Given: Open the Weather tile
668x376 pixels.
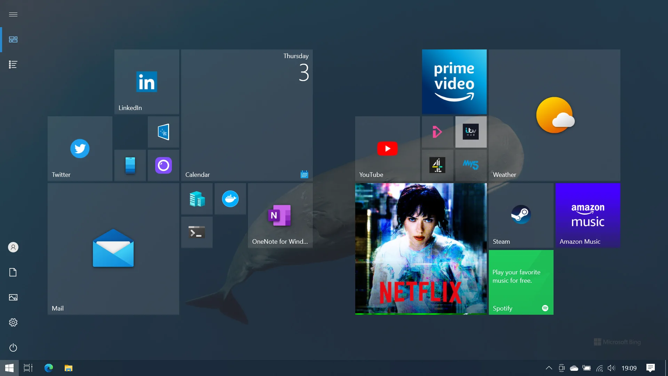Looking at the screenshot, I should point(554,115).
